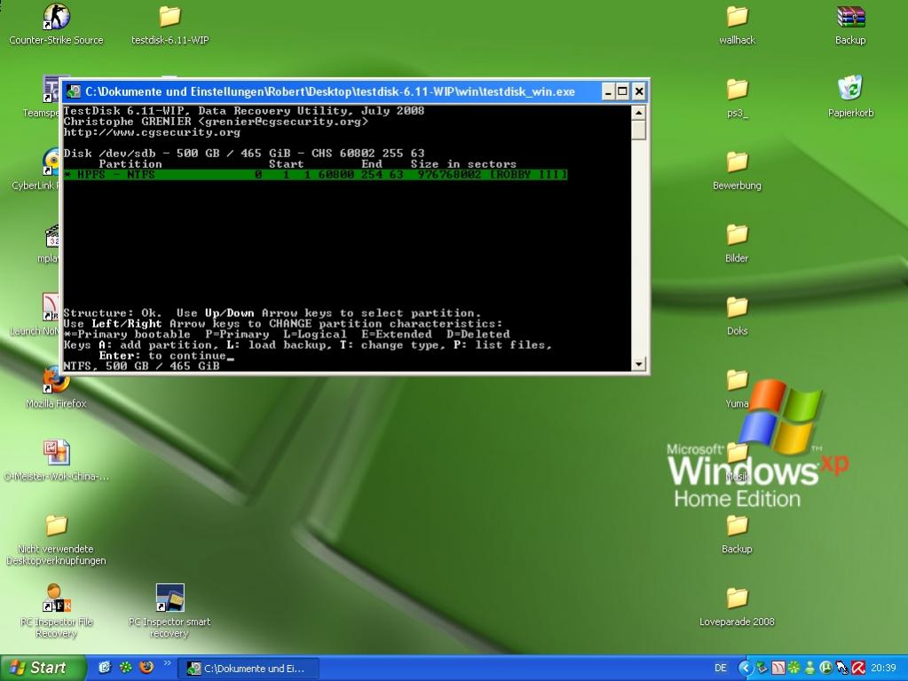Open the Doks folder
Viewport: 908px width, 681px height.
[x=738, y=315]
